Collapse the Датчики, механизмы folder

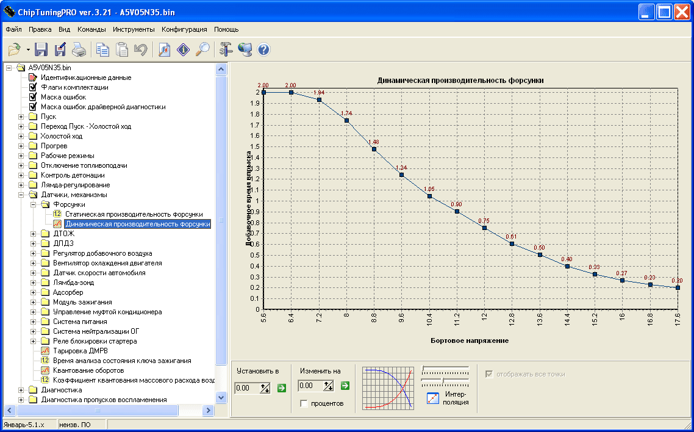[x=21, y=194]
